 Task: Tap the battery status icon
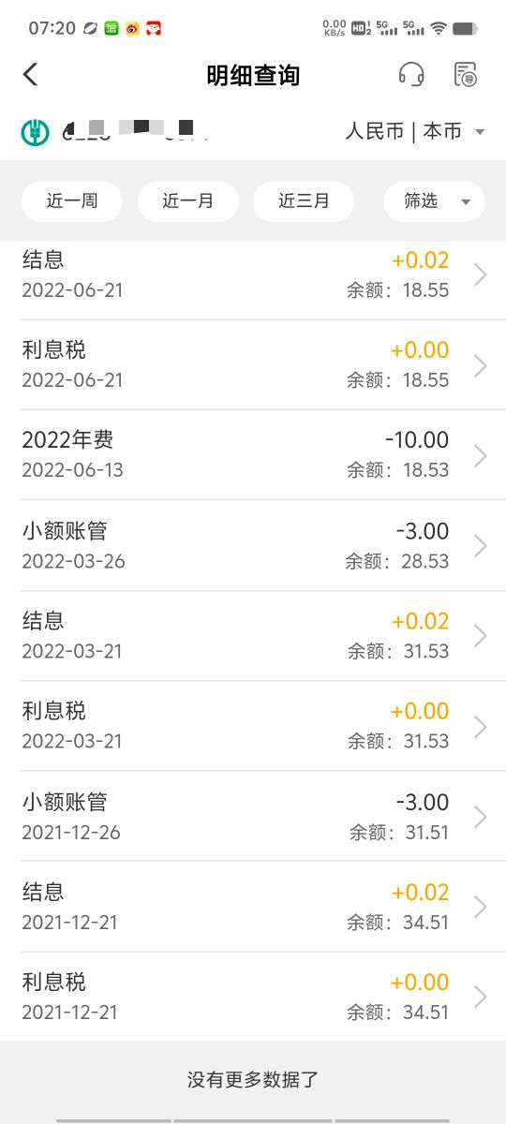point(465,28)
